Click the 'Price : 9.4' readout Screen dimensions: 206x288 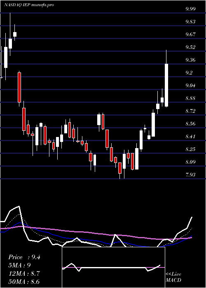(x=24, y=257)
